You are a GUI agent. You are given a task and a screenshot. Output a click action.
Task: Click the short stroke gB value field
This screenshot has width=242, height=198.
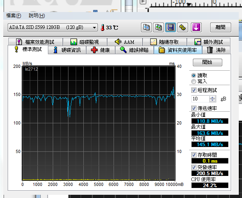pyautogui.click(x=201, y=99)
